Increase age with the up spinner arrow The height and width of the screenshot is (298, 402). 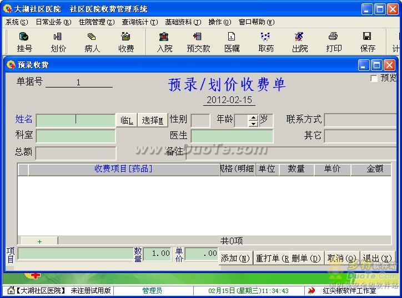253,117
